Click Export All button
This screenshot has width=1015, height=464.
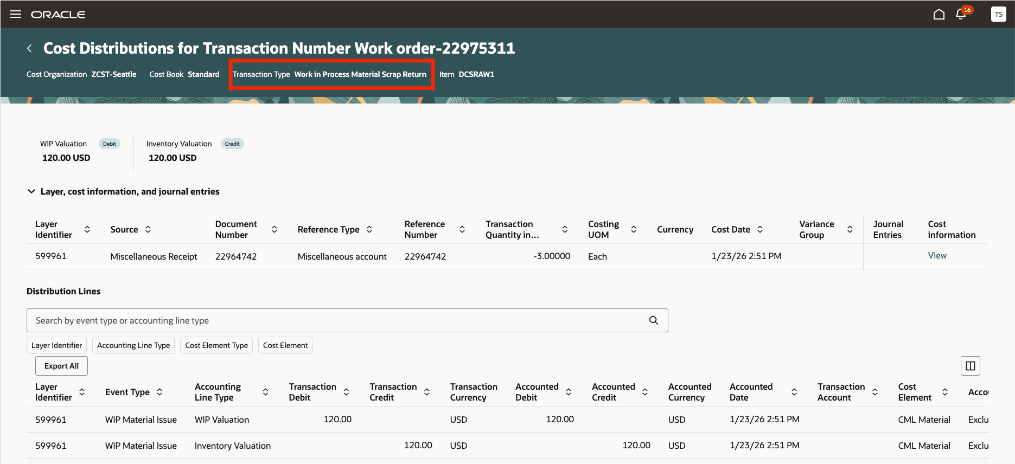61,366
